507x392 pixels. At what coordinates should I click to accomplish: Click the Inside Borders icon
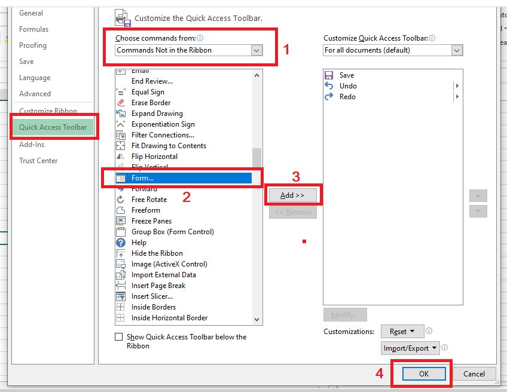click(x=121, y=307)
